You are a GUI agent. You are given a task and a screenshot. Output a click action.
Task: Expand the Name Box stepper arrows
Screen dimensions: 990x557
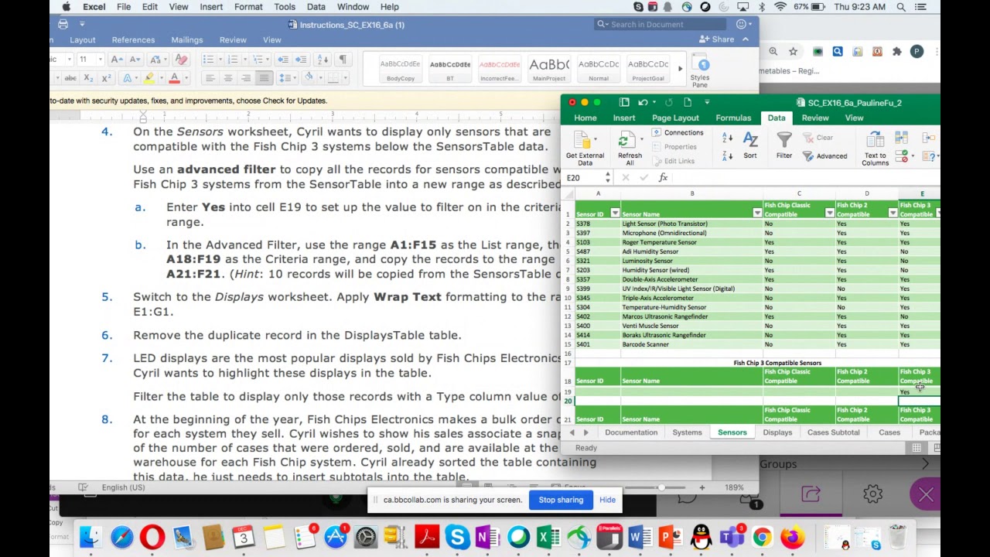pyautogui.click(x=608, y=178)
